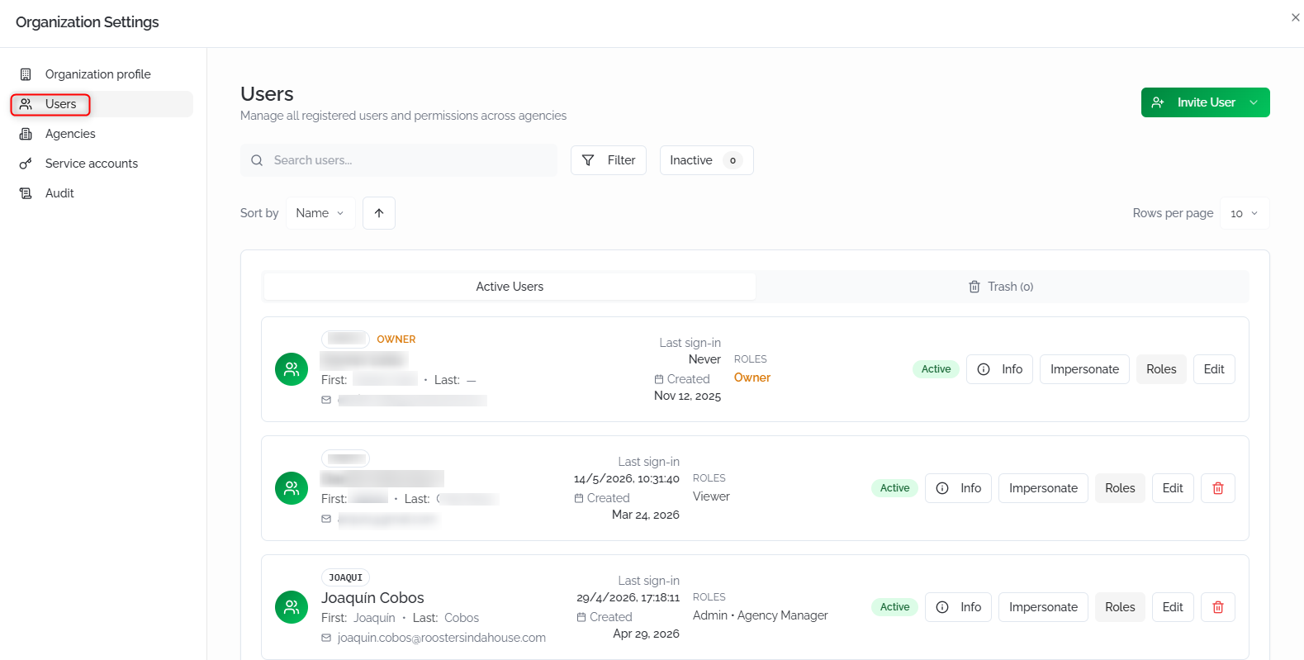
Task: Open the Sort by Name dropdown
Action: pos(320,213)
